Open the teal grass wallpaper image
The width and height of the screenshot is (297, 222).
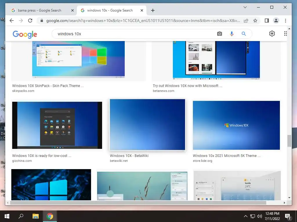click(x=142, y=186)
